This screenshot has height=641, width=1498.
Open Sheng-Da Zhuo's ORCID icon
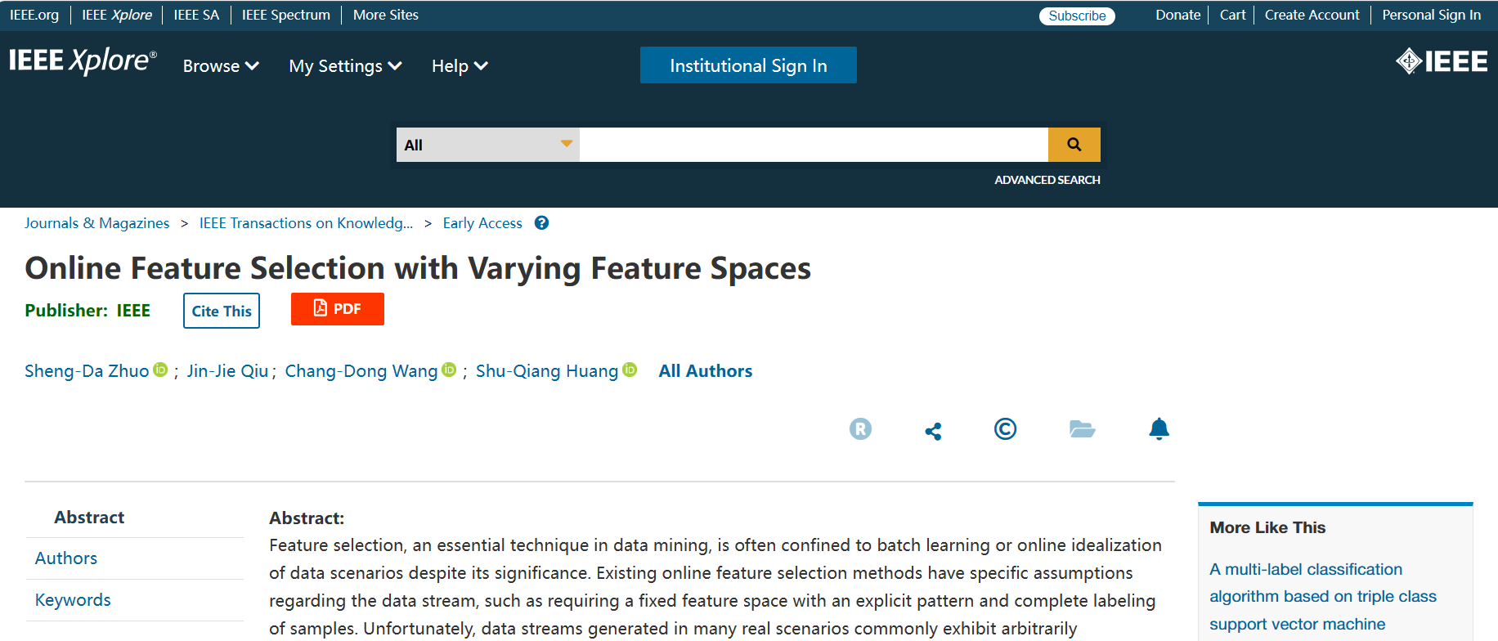click(x=161, y=370)
